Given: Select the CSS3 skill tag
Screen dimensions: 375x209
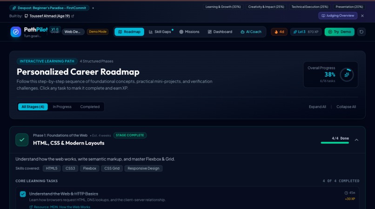Looking at the screenshot, I should 70,168.
